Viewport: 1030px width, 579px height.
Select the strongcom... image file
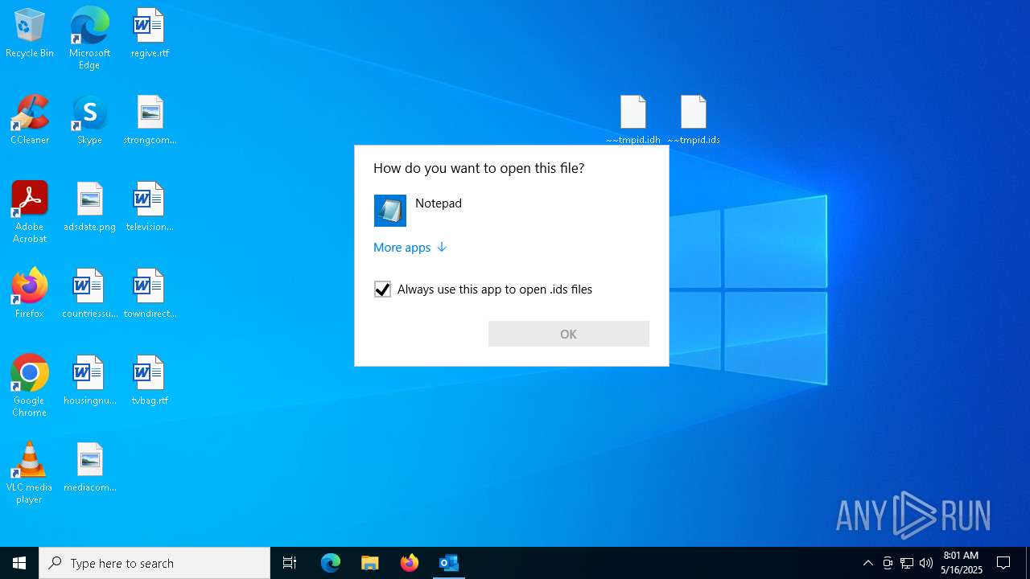(x=150, y=121)
